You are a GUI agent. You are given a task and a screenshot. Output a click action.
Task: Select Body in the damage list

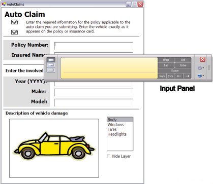120,120
